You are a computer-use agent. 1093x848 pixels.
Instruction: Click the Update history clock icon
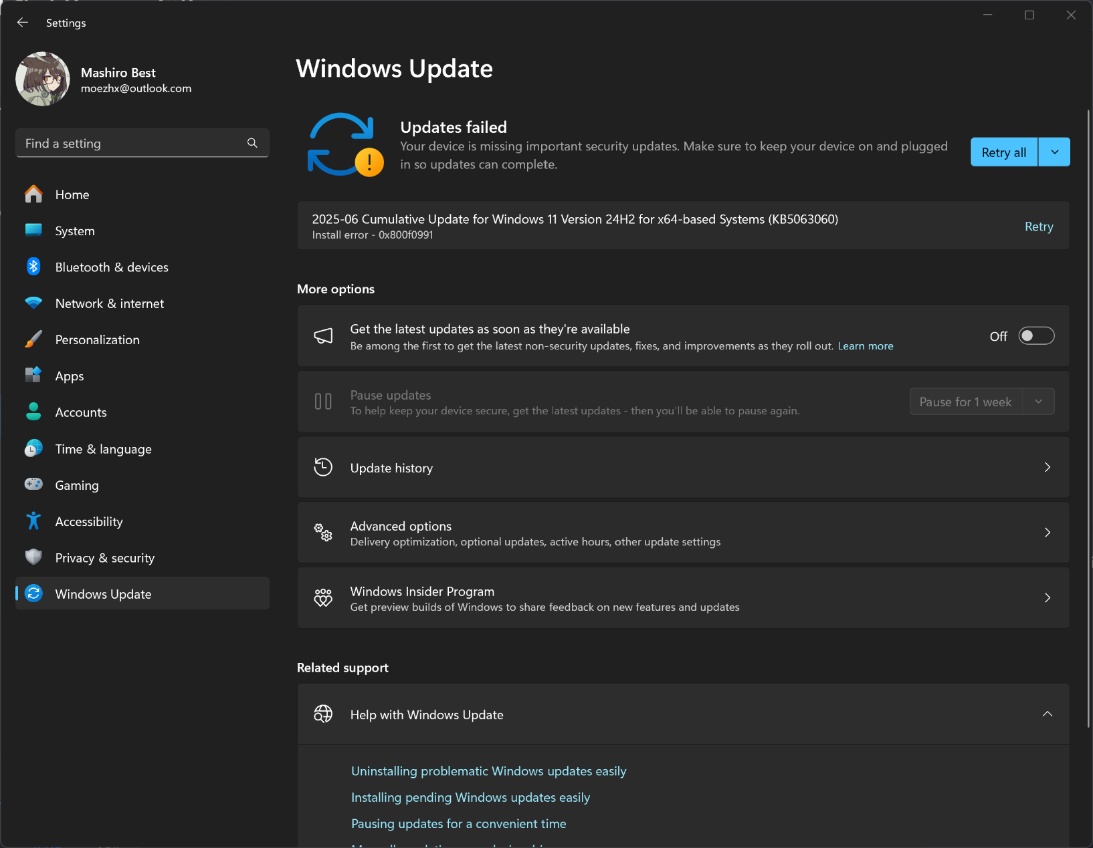323,467
